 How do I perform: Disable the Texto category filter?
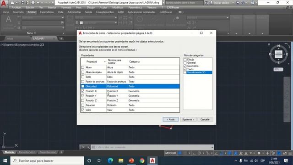pyautogui.click(x=185, y=69)
